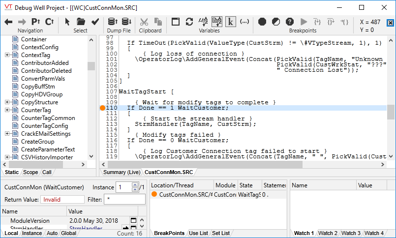This screenshot has height=238, width=396.
Task: Click the Filter input field
Action: pos(124,199)
